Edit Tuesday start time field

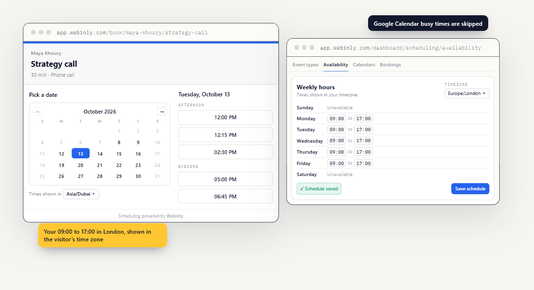point(337,129)
